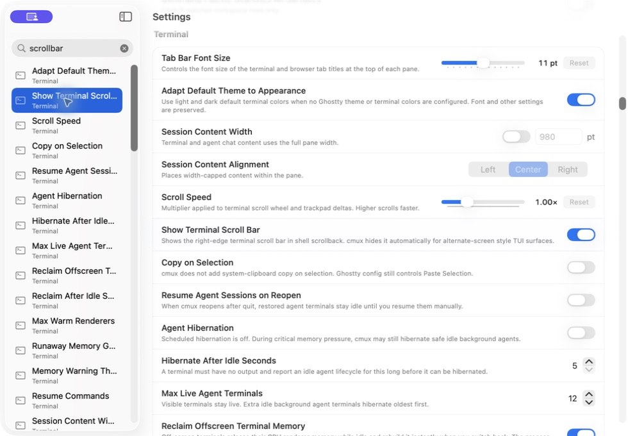Click the 11 pt font size value
The width and height of the screenshot is (628, 436).
(x=547, y=63)
